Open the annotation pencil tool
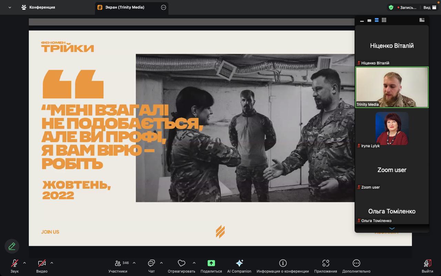Image resolution: width=441 pixels, height=276 pixels. tap(12, 246)
